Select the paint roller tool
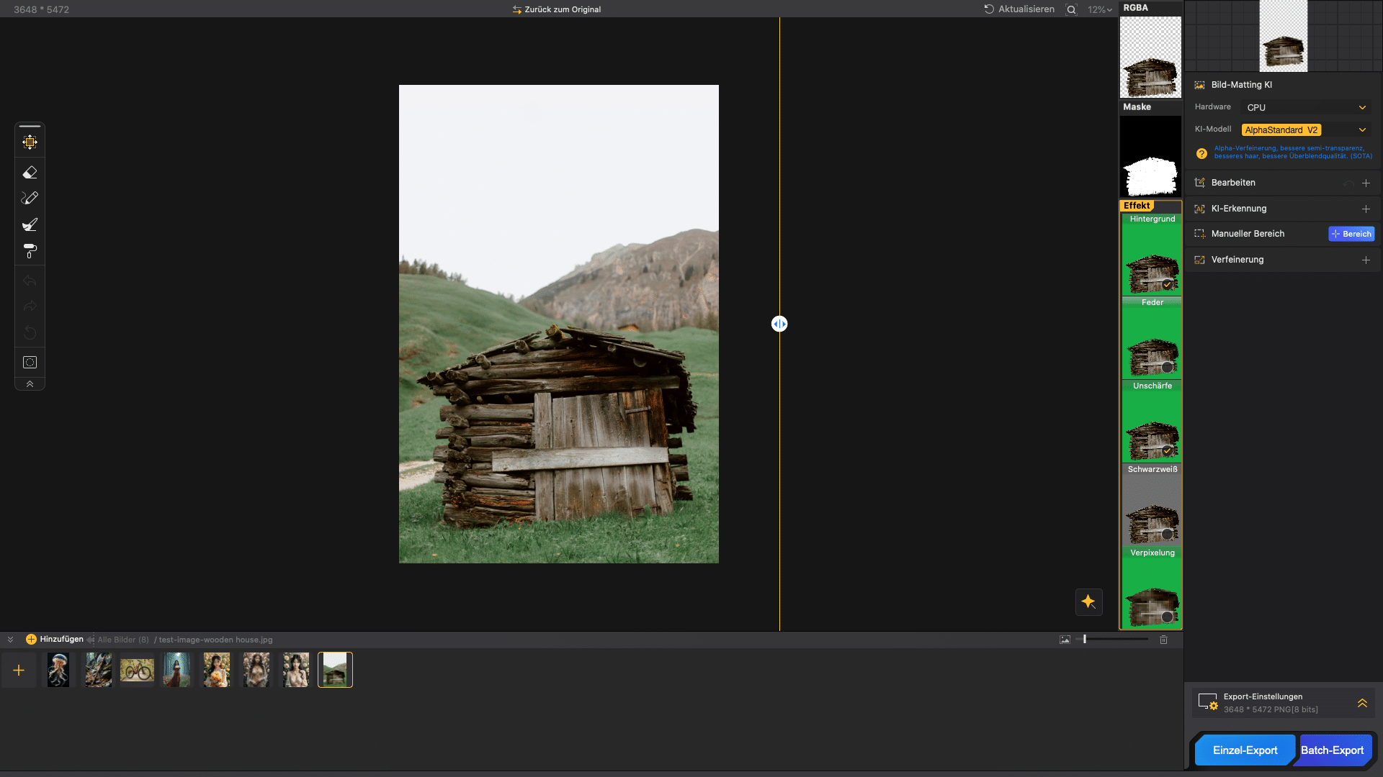The width and height of the screenshot is (1383, 777). click(x=30, y=251)
